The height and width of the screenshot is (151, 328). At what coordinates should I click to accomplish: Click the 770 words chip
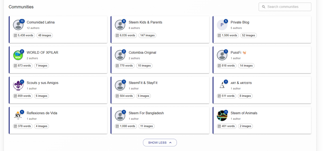pos(125,66)
